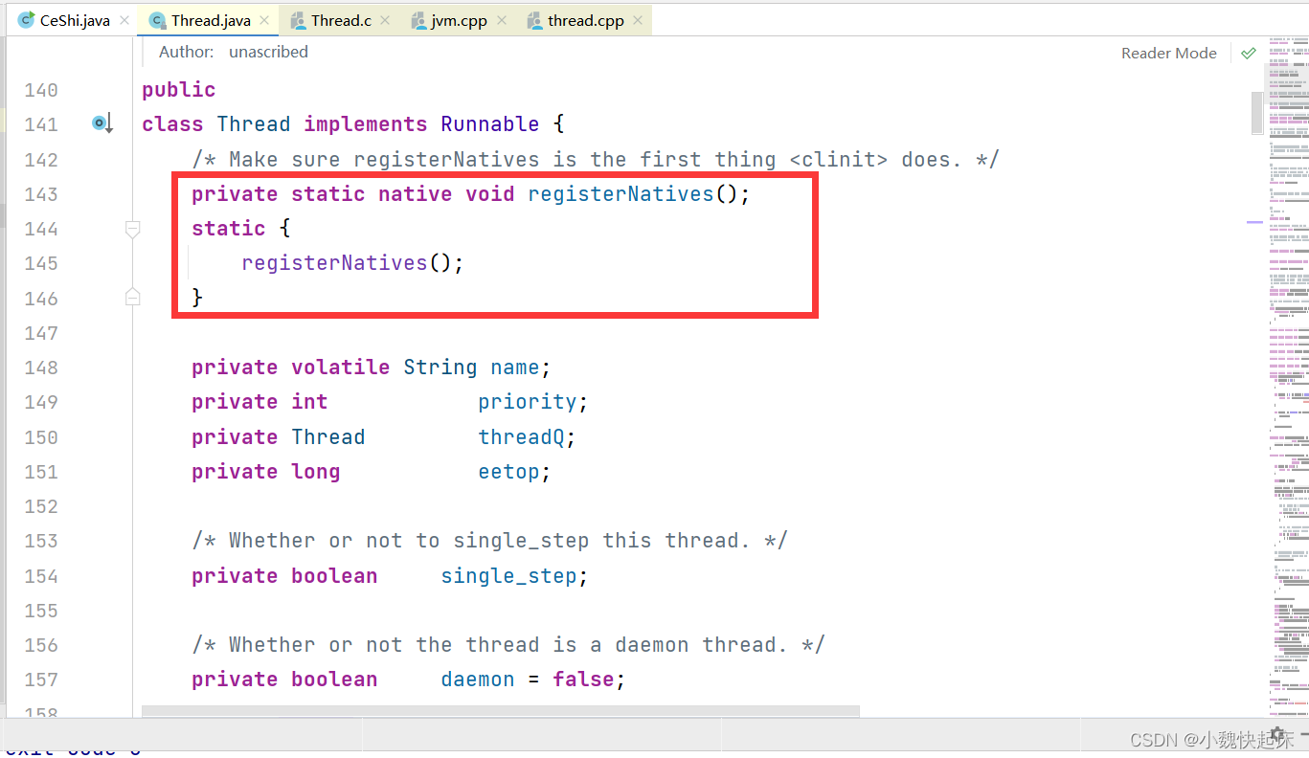Click the daemon thread comment on line 156

pos(508,645)
